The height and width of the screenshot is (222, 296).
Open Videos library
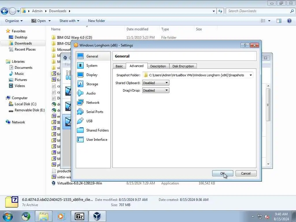coord(20,86)
